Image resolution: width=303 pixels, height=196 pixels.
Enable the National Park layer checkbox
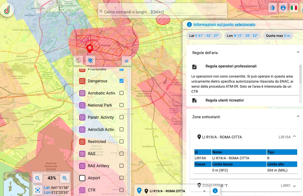pyautogui.click(x=121, y=105)
